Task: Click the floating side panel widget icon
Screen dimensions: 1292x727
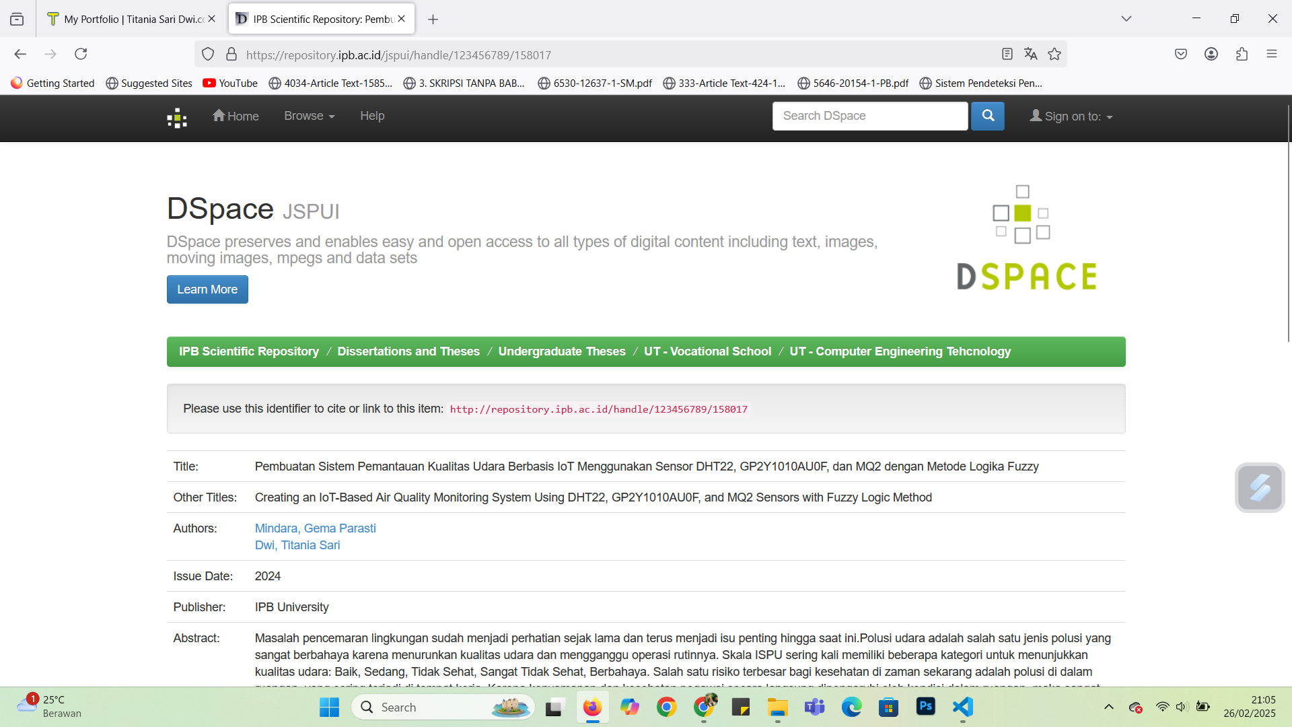Action: click(x=1260, y=487)
